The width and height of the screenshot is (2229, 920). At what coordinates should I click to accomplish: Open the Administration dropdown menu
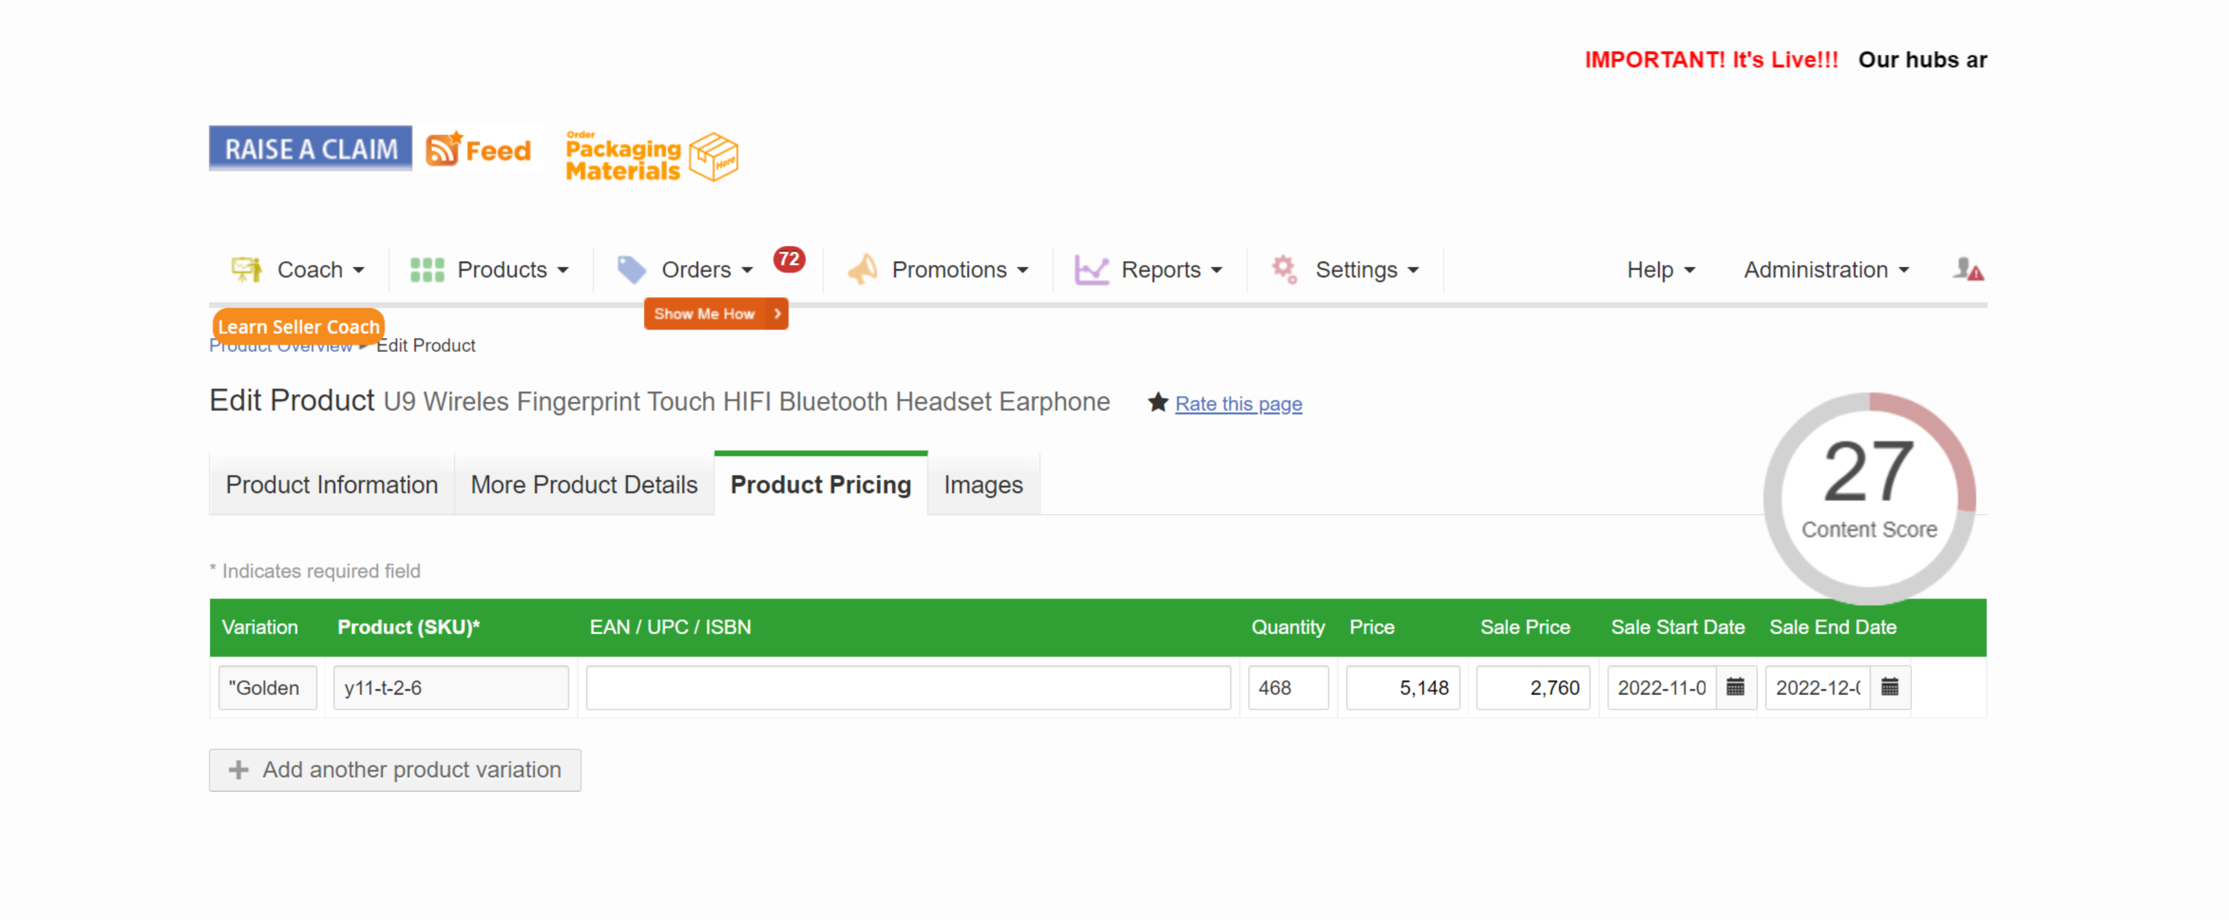(1826, 270)
